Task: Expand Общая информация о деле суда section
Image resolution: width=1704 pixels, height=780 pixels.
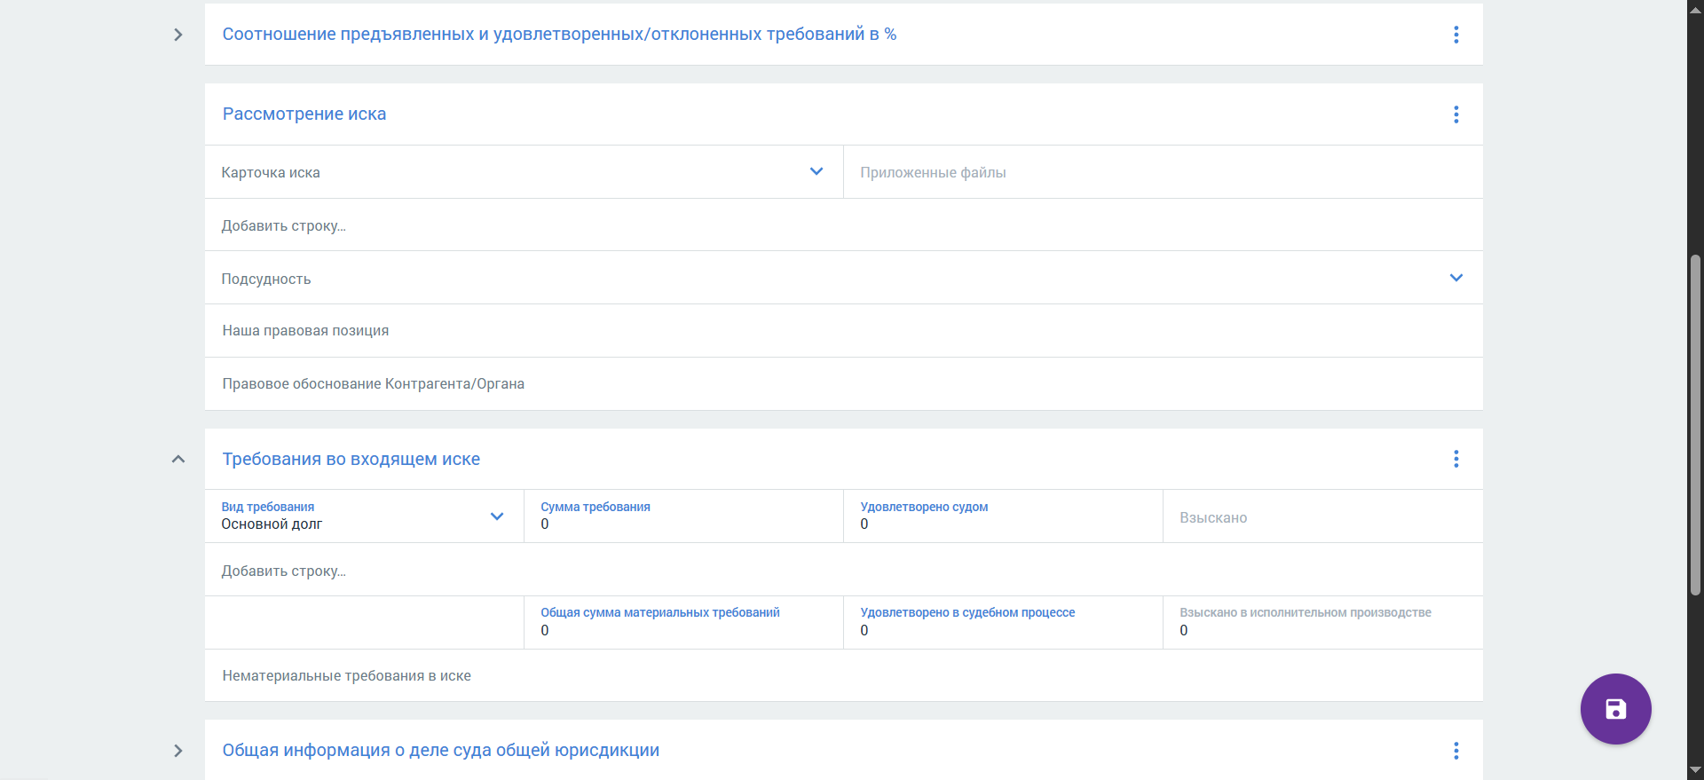Action: tap(178, 751)
